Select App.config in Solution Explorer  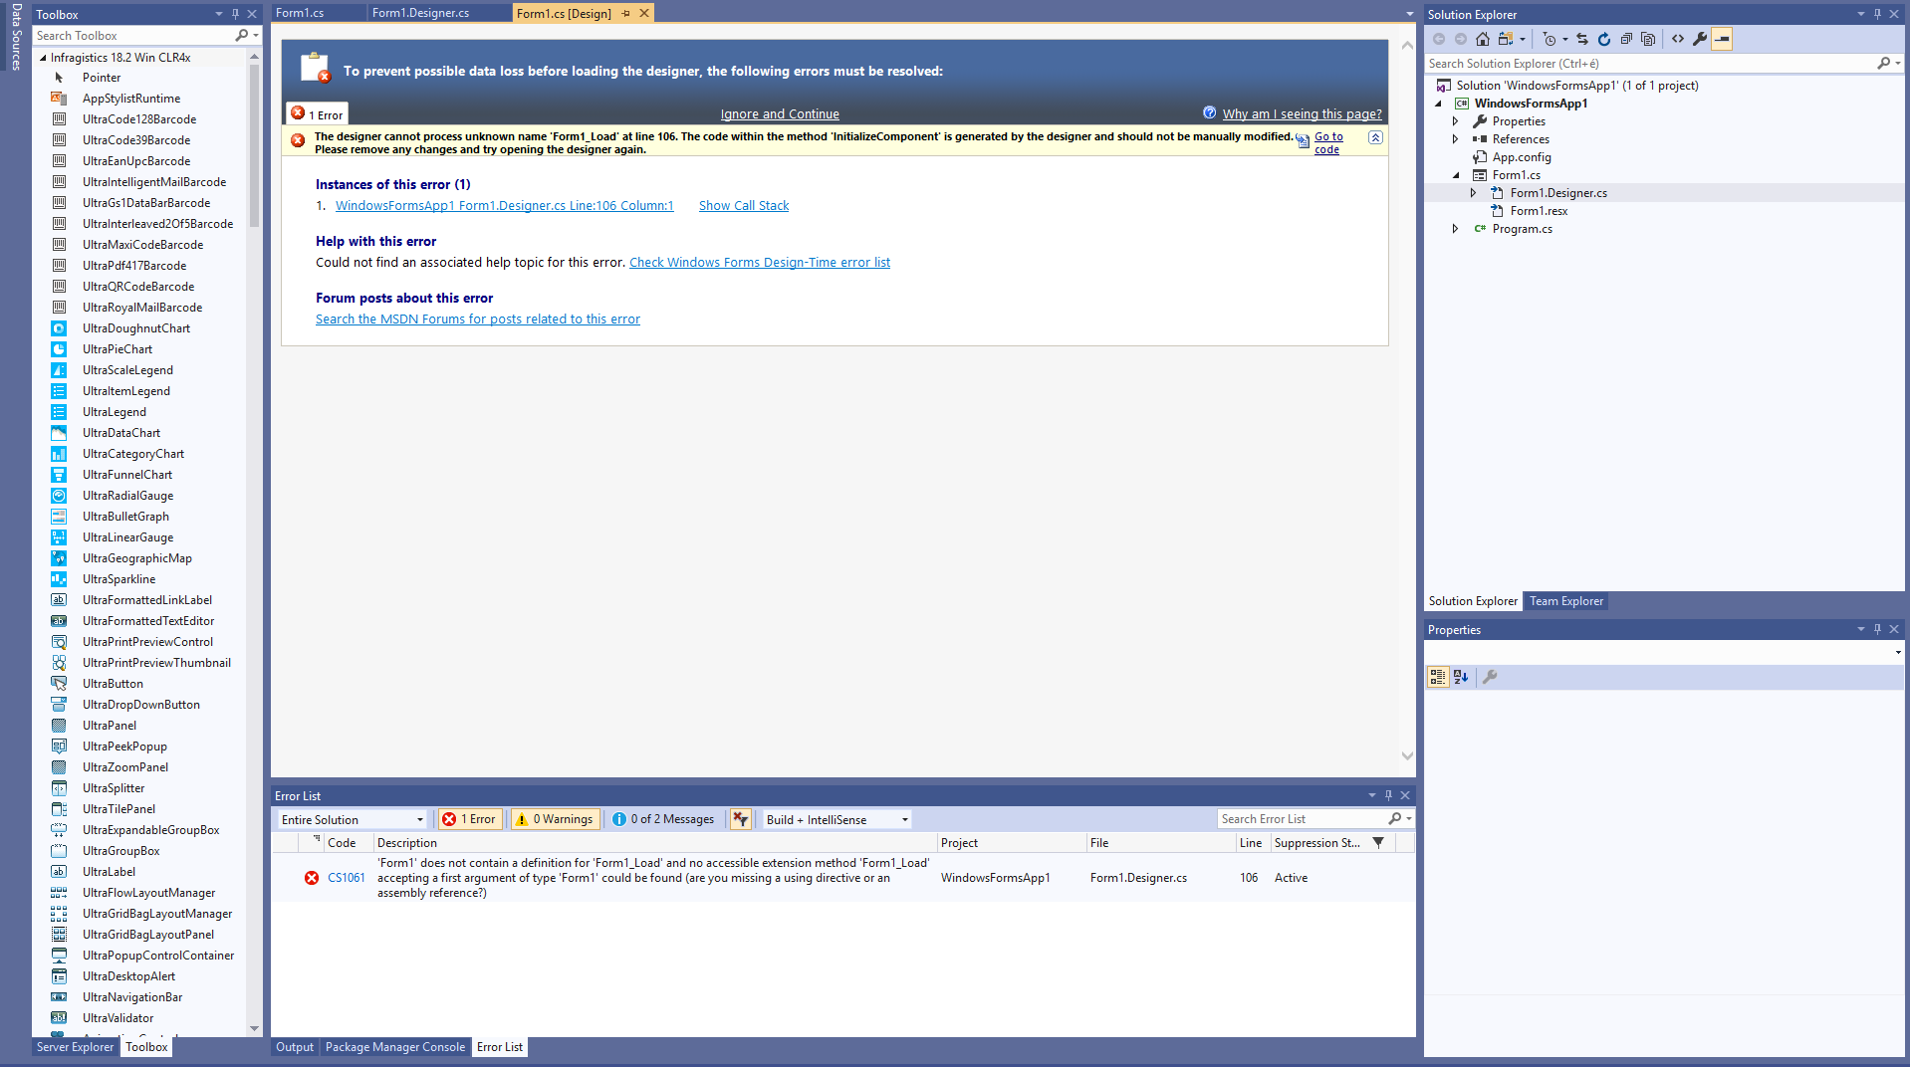(x=1522, y=157)
